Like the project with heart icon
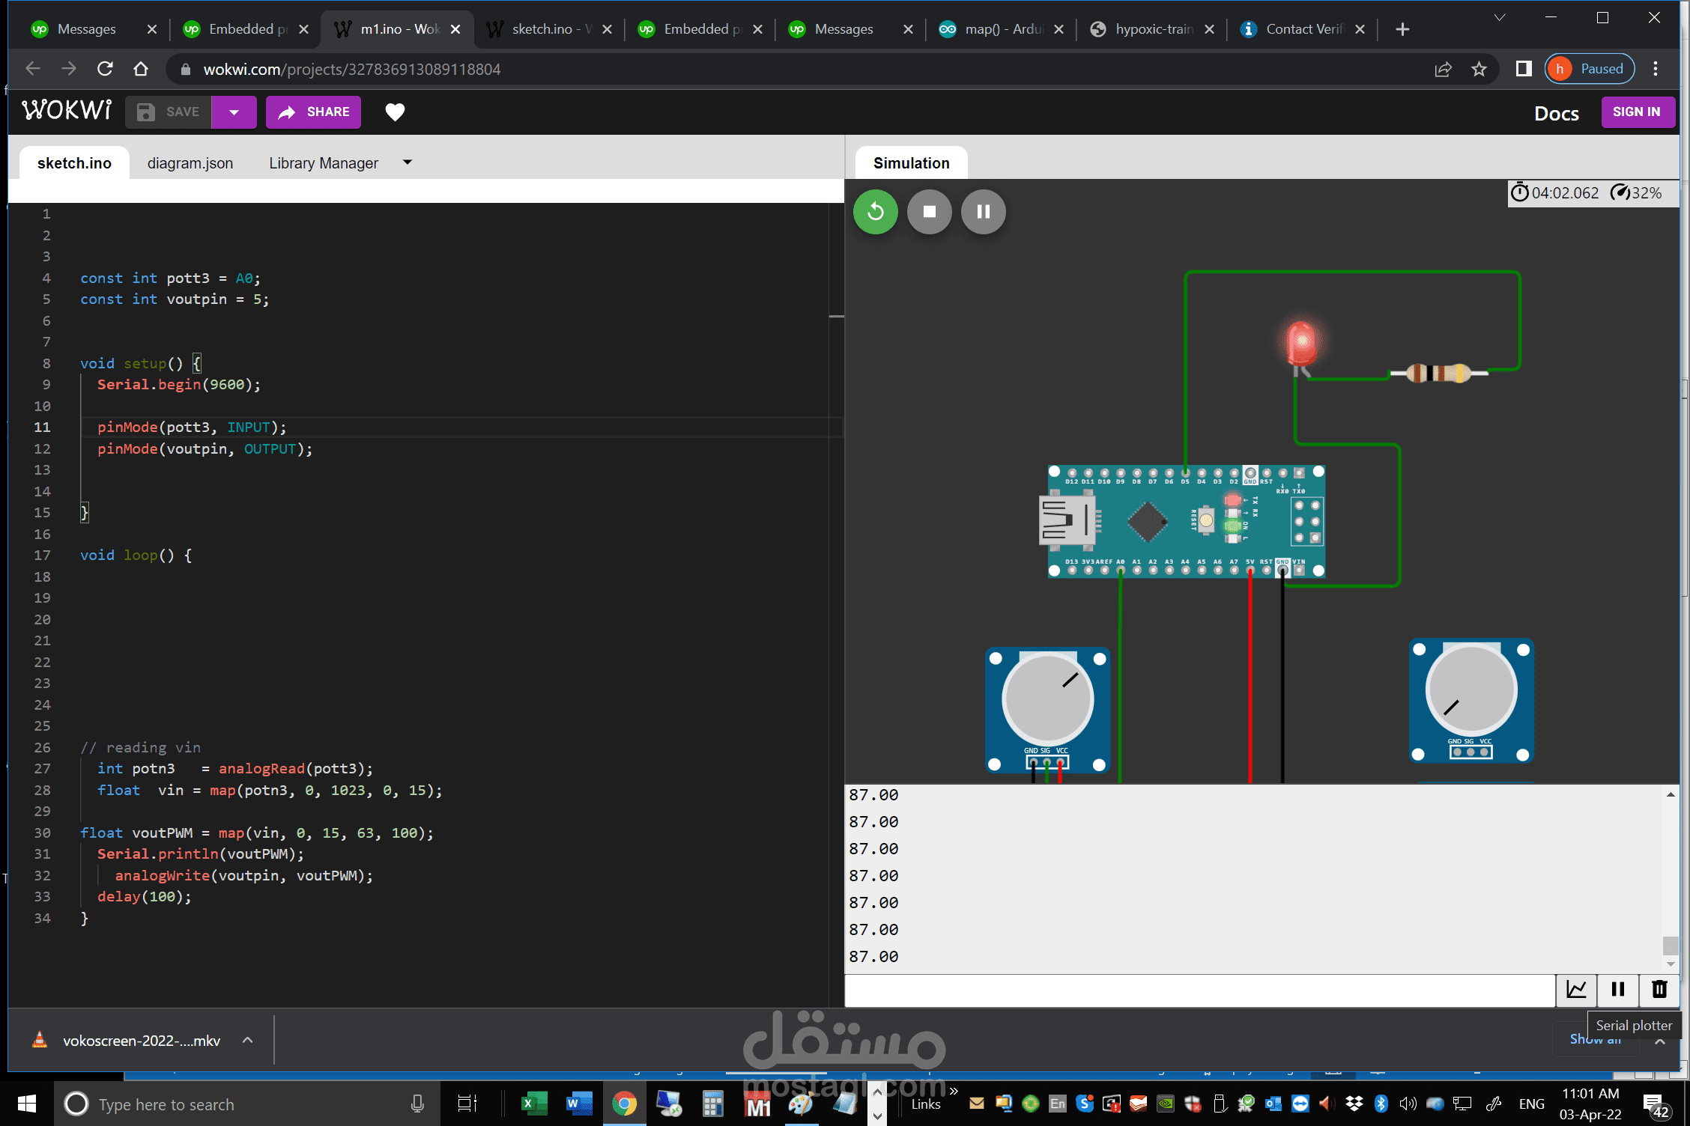The height and width of the screenshot is (1126, 1690). tap(395, 112)
